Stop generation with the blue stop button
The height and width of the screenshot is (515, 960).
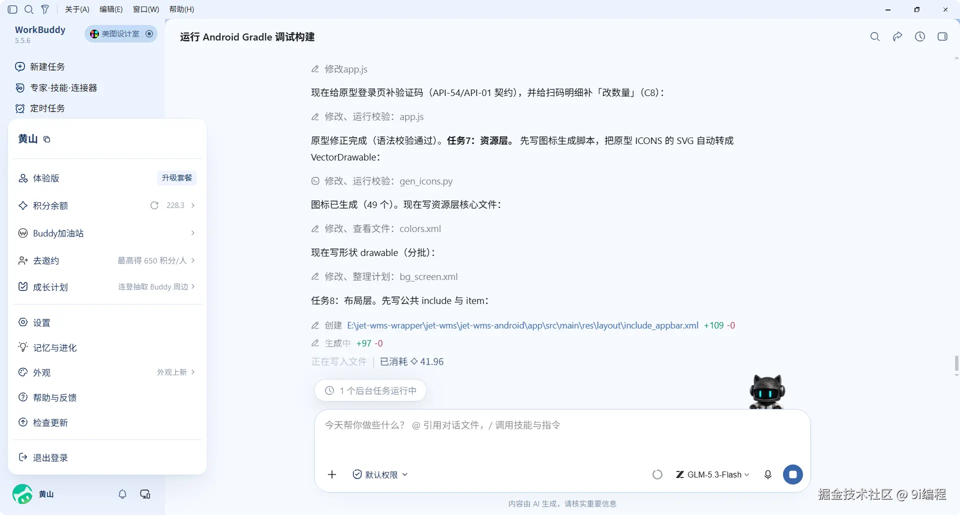point(793,474)
